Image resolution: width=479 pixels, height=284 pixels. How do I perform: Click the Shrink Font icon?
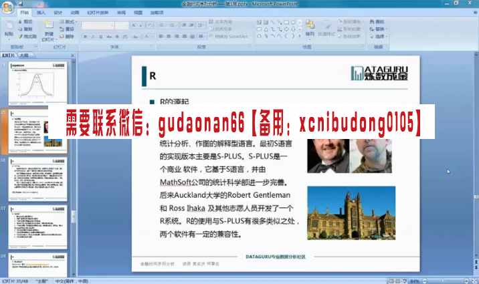pyautogui.click(x=141, y=25)
